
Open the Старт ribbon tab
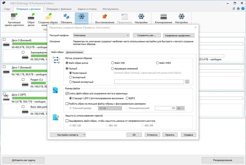click(7, 9)
